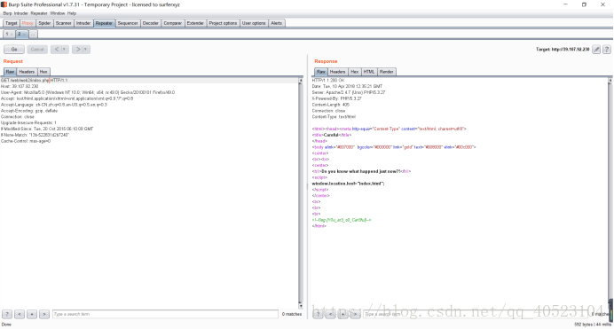Go forward to next request in history
The width and height of the screenshot is (614, 329).
pos(78,50)
